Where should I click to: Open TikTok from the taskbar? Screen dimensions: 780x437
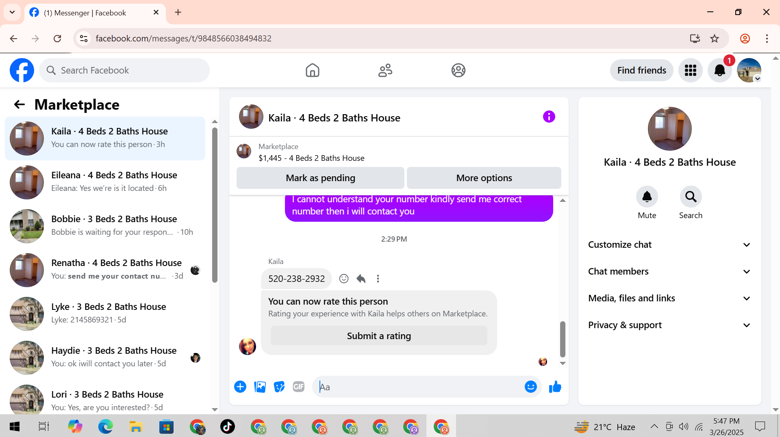[x=228, y=426]
